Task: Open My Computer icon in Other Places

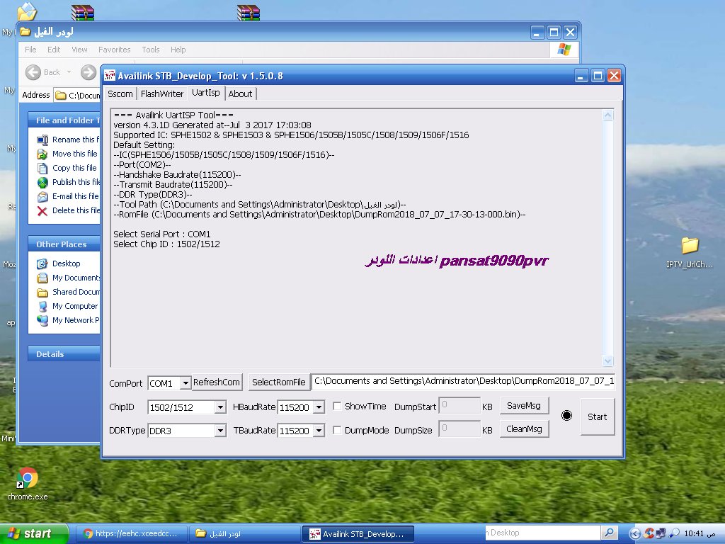Action: click(42, 306)
